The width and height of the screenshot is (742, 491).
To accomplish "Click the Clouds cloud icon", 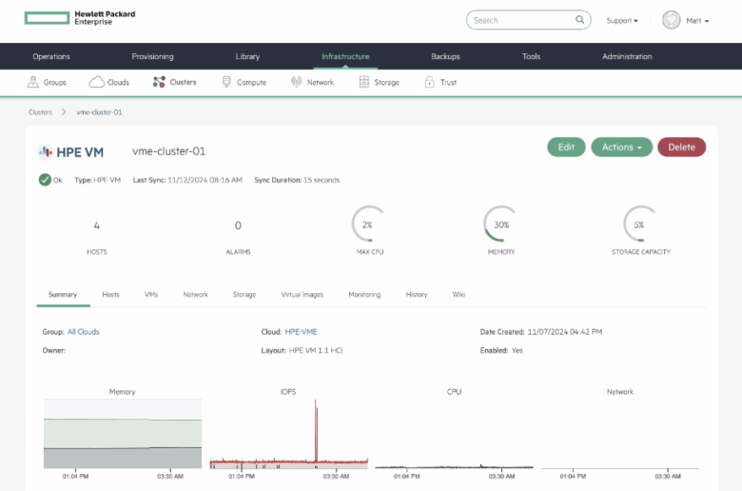I will click(x=96, y=83).
